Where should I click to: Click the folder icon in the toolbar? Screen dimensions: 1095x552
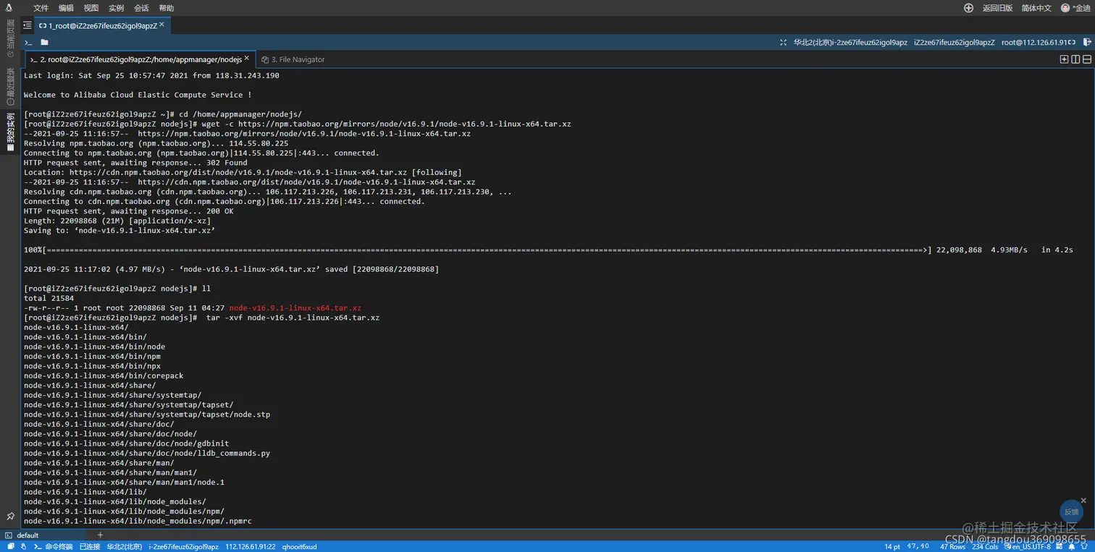(x=45, y=42)
